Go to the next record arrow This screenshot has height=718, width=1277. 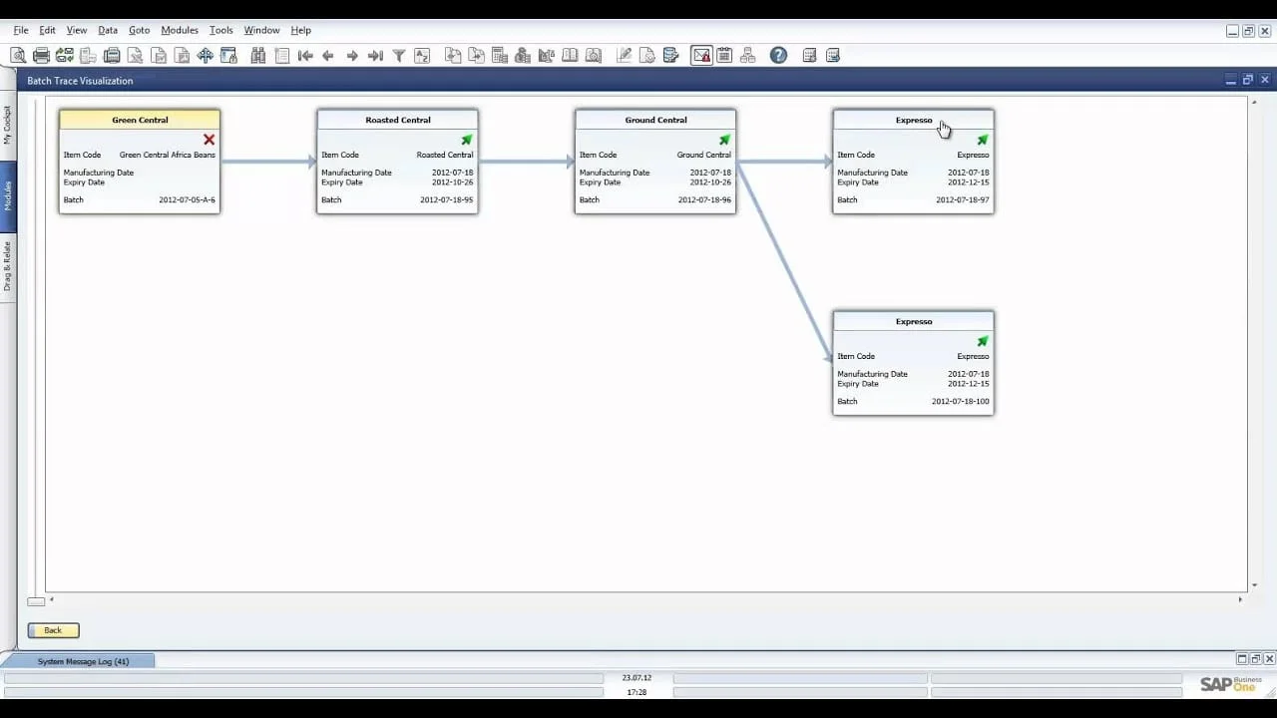(352, 56)
